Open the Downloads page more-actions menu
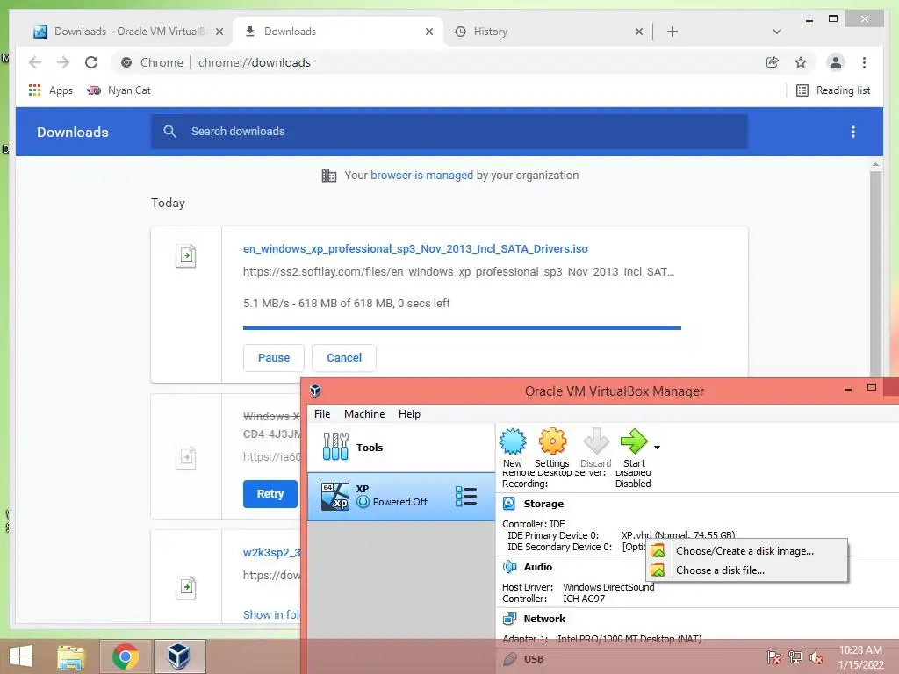 tap(853, 132)
